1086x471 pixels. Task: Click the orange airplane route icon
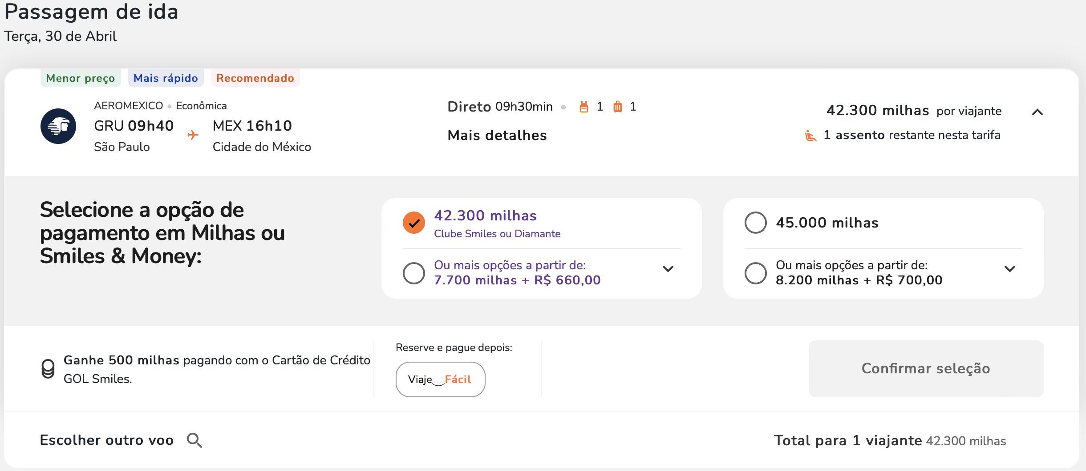pos(193,135)
